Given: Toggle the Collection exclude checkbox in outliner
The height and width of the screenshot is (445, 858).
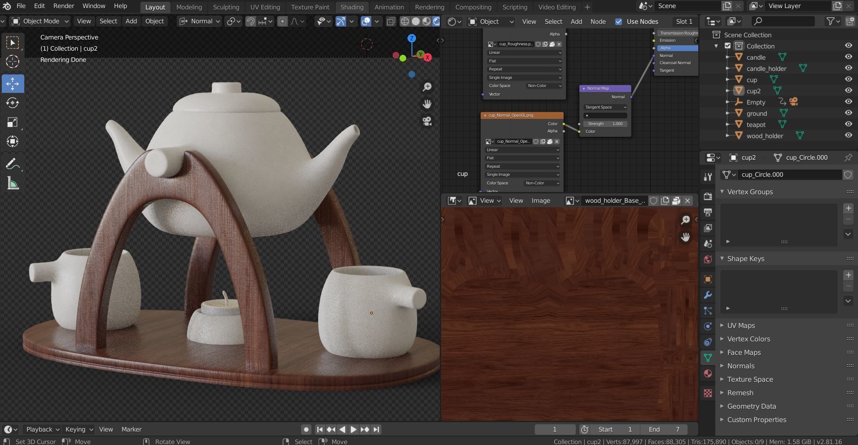Looking at the screenshot, I should [728, 46].
